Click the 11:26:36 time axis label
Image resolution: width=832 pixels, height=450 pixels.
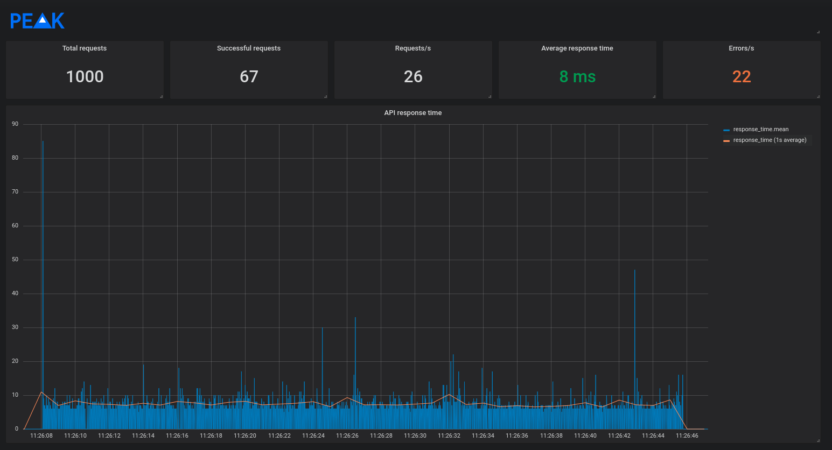[x=517, y=436]
